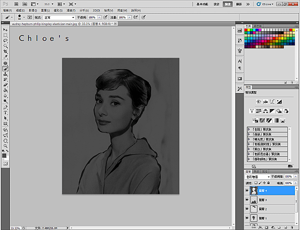Screen dimensions: 300x230
Task: Select the Eraser tool
Action: (x=5, y=85)
